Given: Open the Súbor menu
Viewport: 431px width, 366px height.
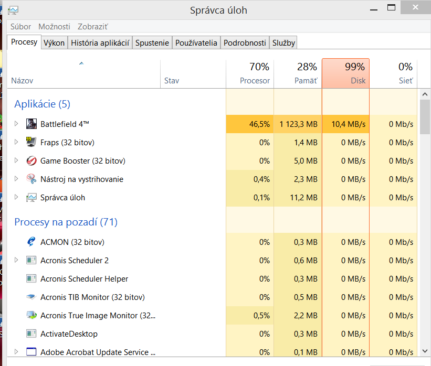Looking at the screenshot, I should [20, 27].
